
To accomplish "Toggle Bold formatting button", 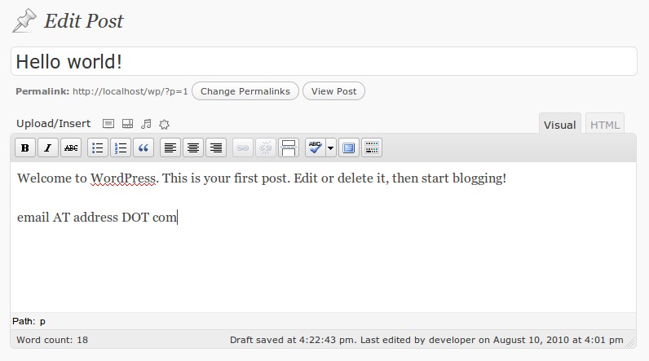I will pyautogui.click(x=24, y=147).
